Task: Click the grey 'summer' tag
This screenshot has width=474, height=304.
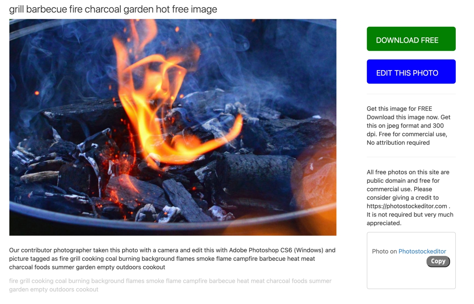Action: [320, 281]
